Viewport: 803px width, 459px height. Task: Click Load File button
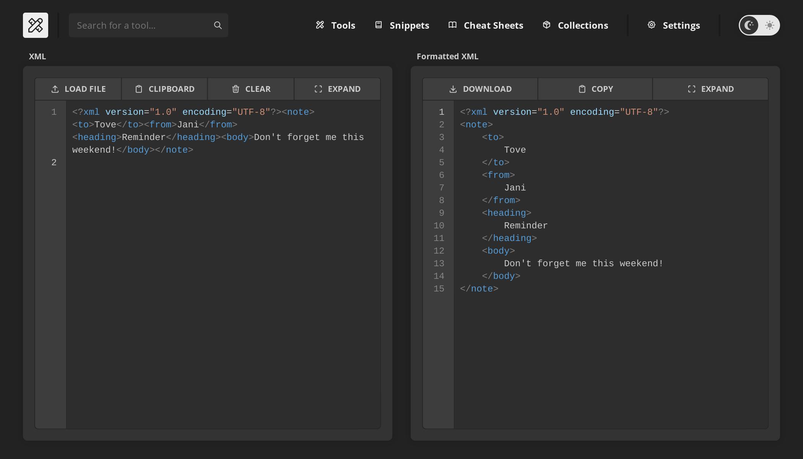78,89
